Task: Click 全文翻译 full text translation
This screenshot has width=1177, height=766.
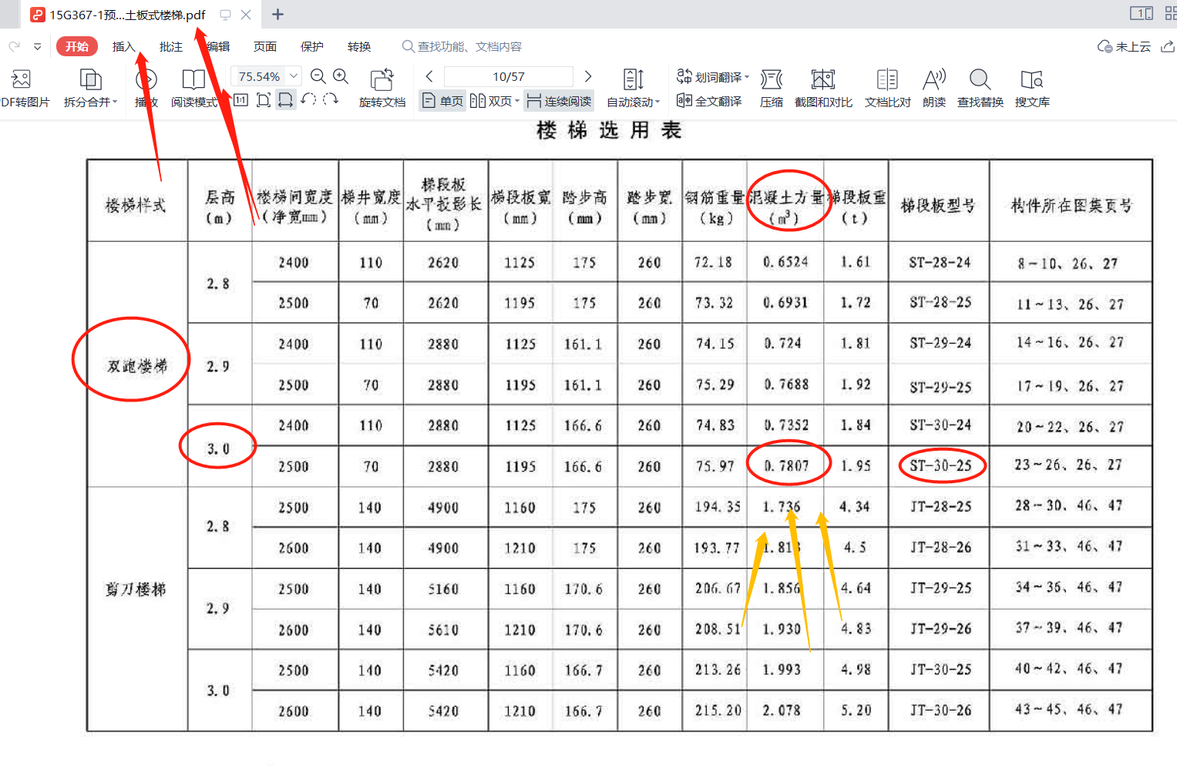Action: (709, 101)
